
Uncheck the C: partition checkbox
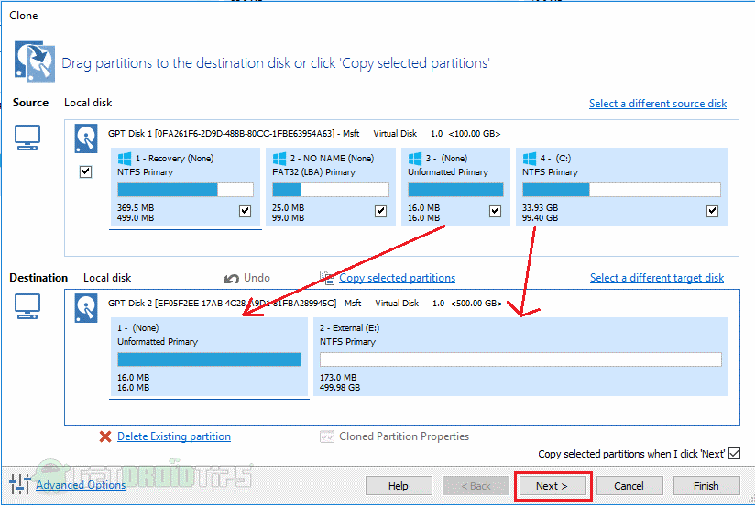point(712,211)
